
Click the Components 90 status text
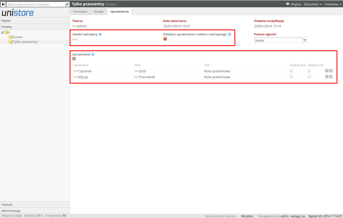point(56,216)
